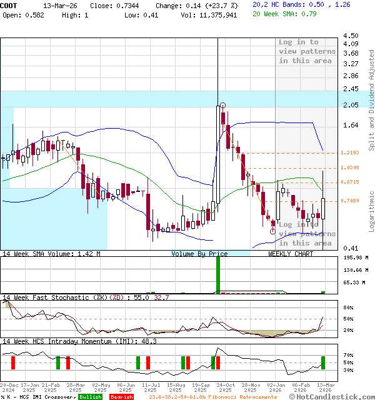Click the upper 'Log in to view patterns' text
Screen dimensions: 375x400
coord(307,51)
